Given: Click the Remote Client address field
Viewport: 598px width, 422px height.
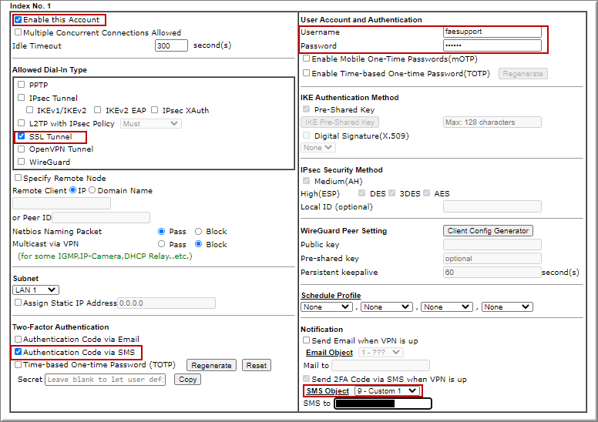Looking at the screenshot, I should coord(62,203).
